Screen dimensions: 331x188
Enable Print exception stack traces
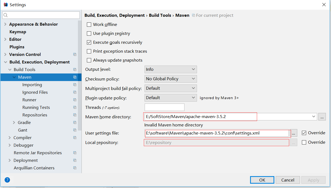pos(89,51)
